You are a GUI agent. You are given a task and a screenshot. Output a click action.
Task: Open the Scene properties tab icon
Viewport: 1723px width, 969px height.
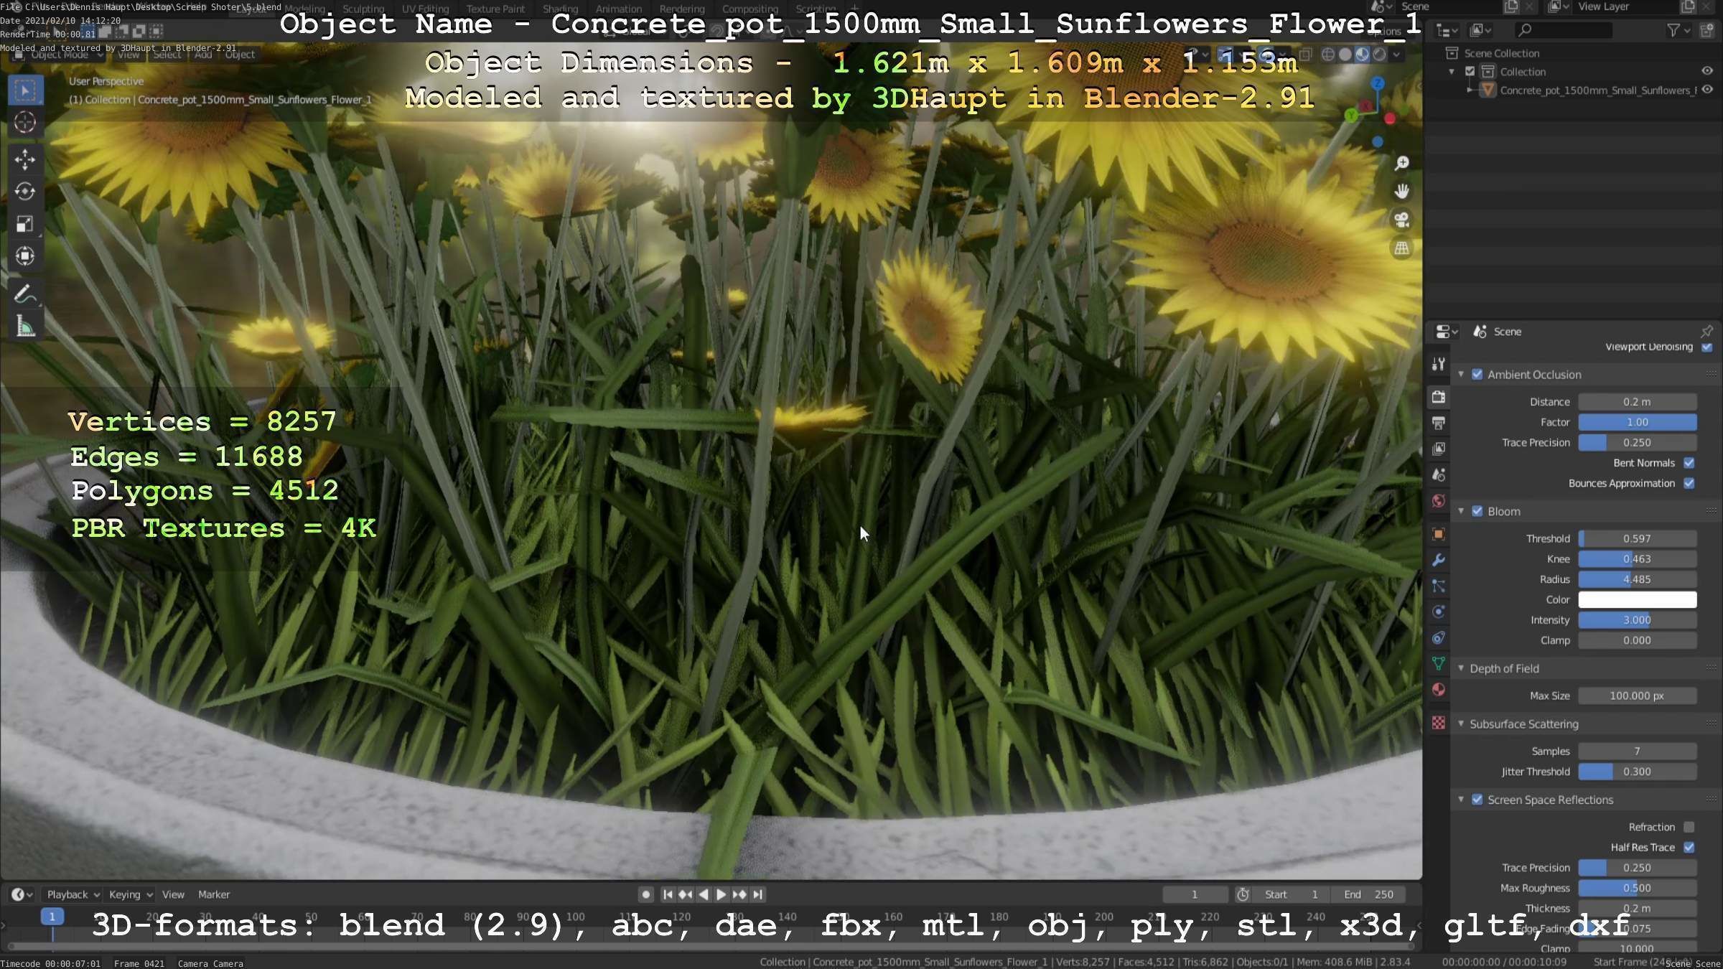coord(1438,474)
